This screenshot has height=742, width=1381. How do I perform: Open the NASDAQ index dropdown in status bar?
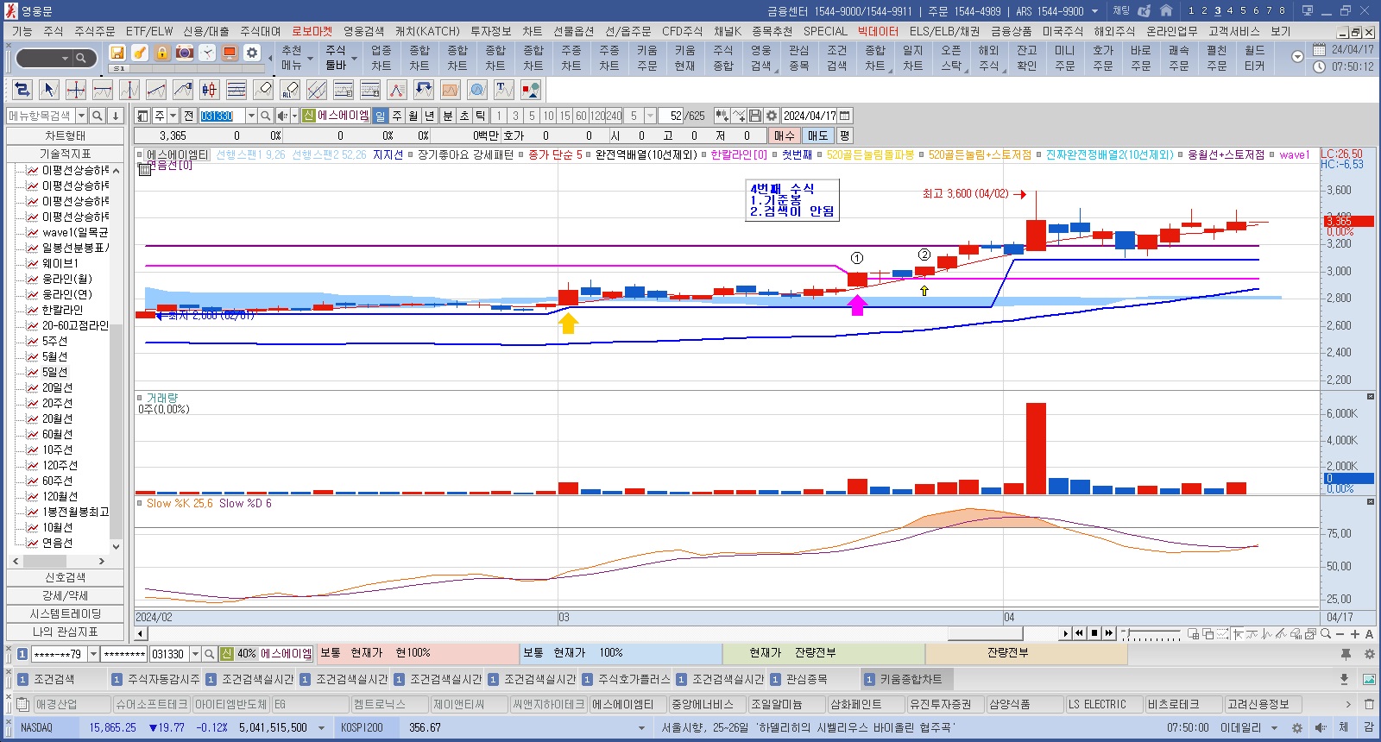321,727
